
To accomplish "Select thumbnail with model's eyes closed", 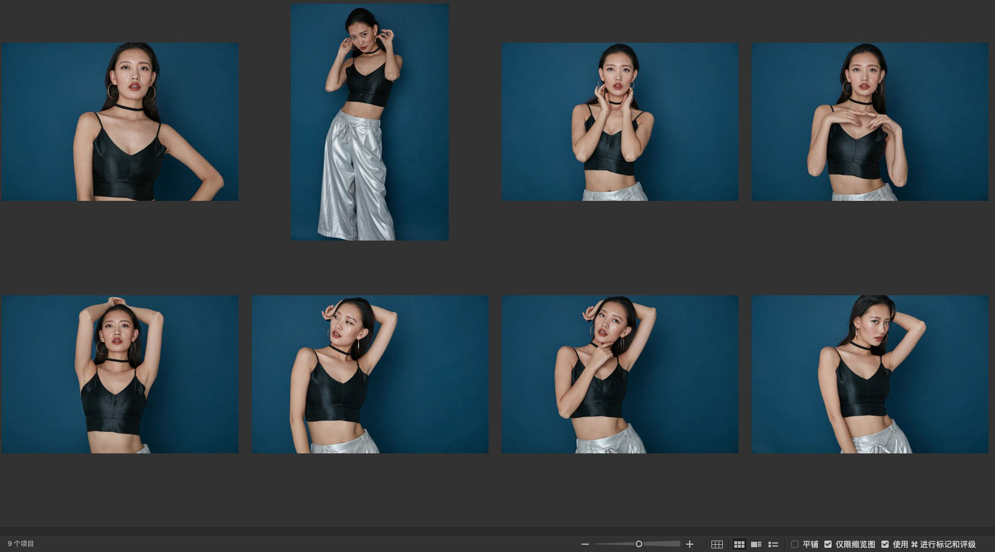I will (370, 374).
